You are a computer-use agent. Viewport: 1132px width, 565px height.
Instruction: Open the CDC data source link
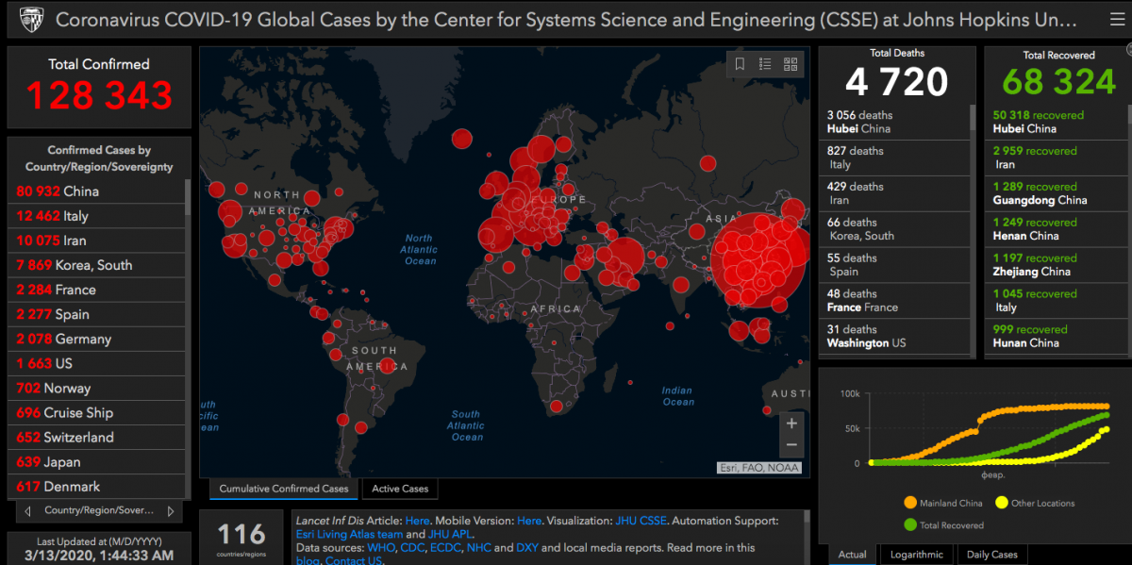click(413, 547)
